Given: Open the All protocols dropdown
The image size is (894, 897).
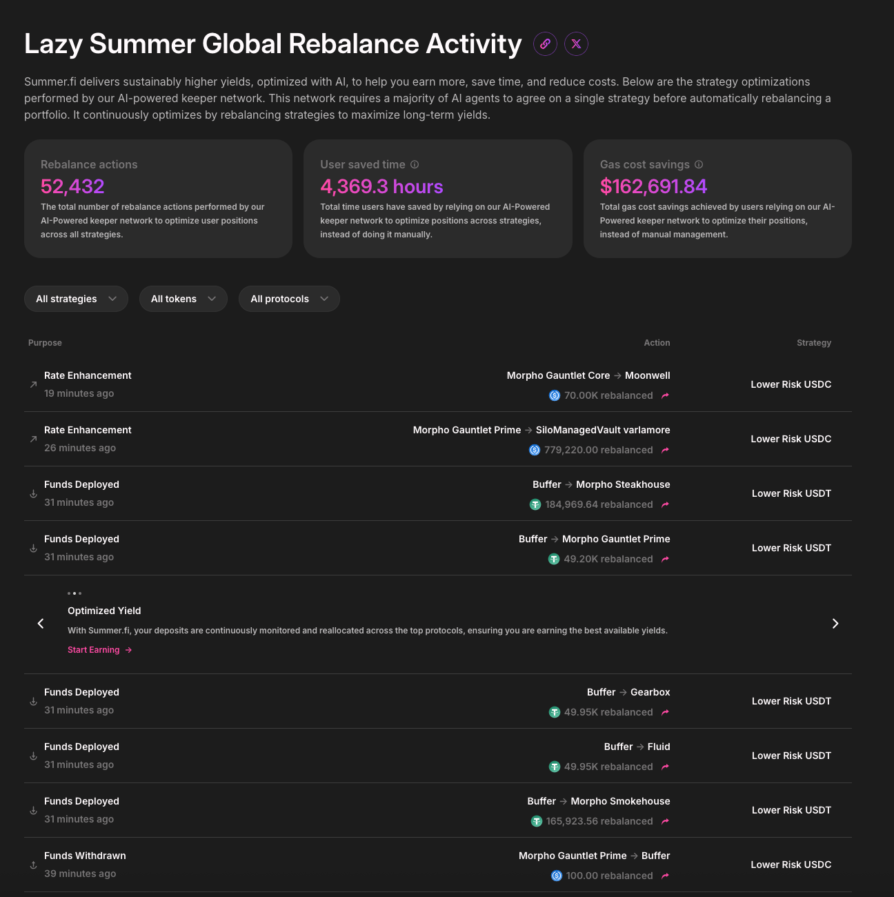Looking at the screenshot, I should pyautogui.click(x=289, y=299).
